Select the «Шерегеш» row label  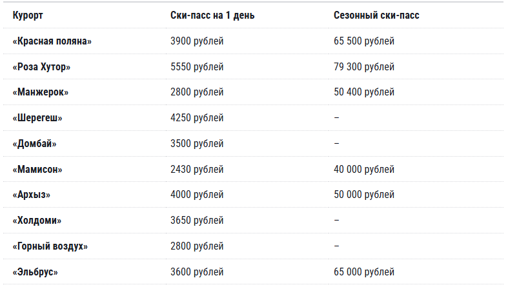37,118
